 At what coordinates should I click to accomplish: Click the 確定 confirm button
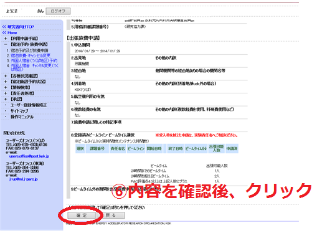82,216
